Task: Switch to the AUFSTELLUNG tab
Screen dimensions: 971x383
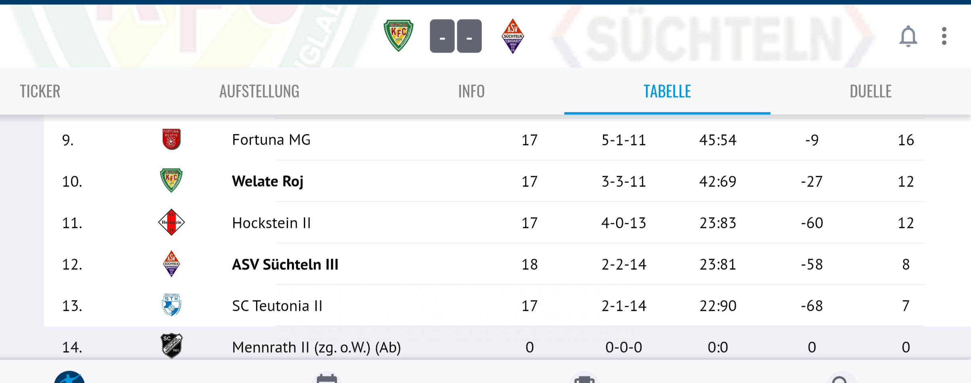Action: tap(259, 91)
